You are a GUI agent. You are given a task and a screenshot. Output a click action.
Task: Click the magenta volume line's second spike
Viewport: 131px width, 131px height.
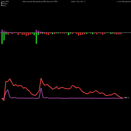[41, 88]
